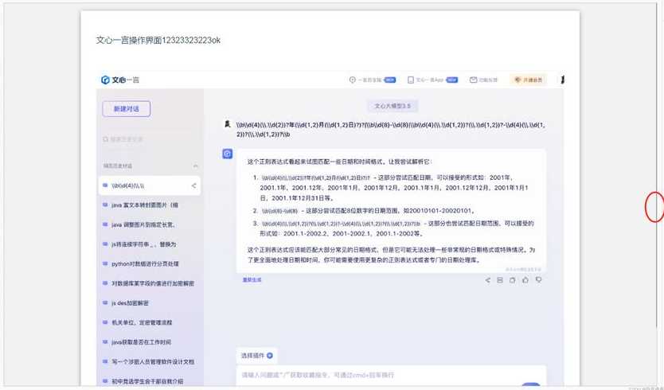Screen dimensions: 664x390
Task: Click the 功能反馈 envelope icon
Action: coord(474,80)
